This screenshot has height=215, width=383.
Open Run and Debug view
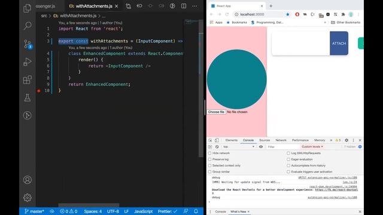pyautogui.click(x=28, y=62)
